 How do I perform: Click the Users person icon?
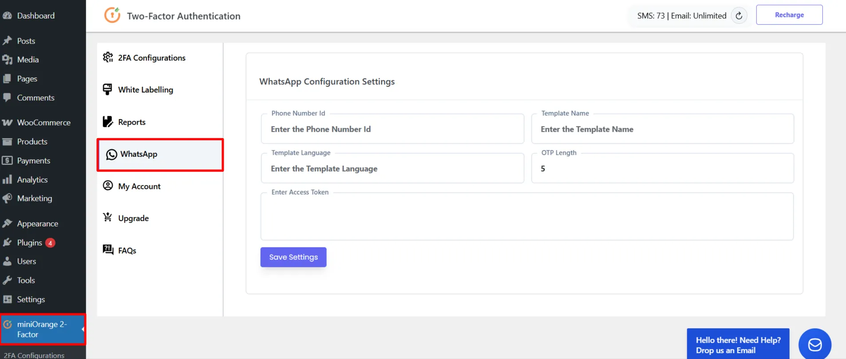[x=7, y=261]
